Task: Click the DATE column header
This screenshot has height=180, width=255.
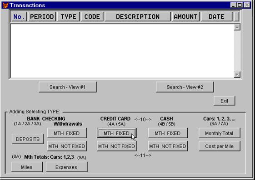Action: coord(216,16)
